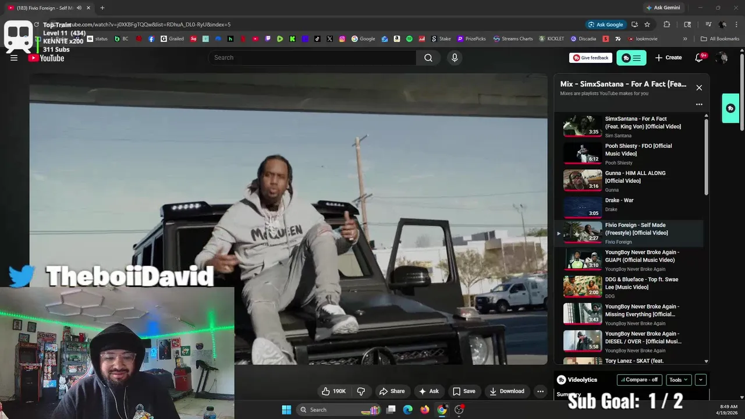Click the Chrome profile avatar
Screen dimensions: 745x419
click(722, 24)
